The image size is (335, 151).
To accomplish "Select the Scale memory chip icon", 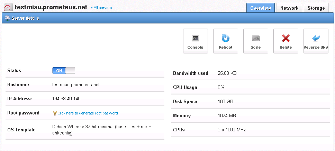I will tap(255, 39).
